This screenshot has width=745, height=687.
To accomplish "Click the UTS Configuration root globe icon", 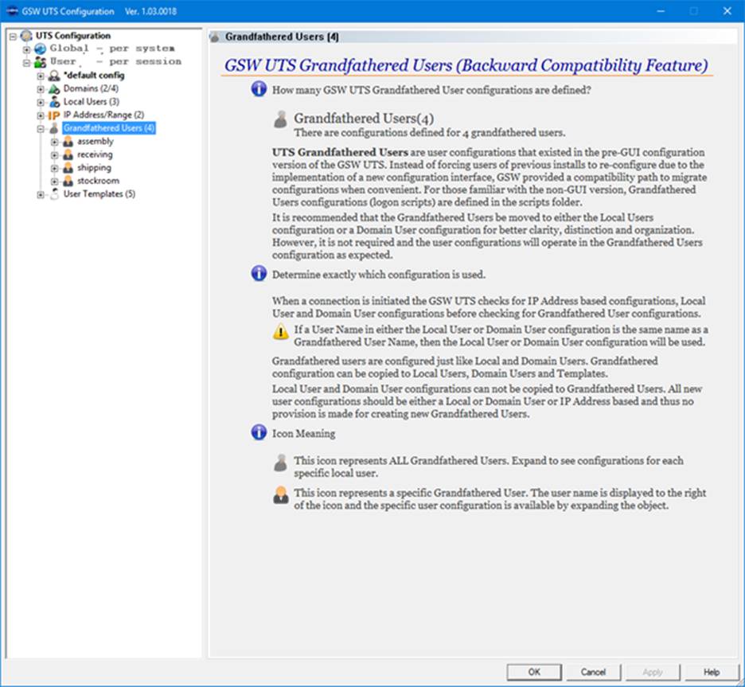I will pos(26,36).
